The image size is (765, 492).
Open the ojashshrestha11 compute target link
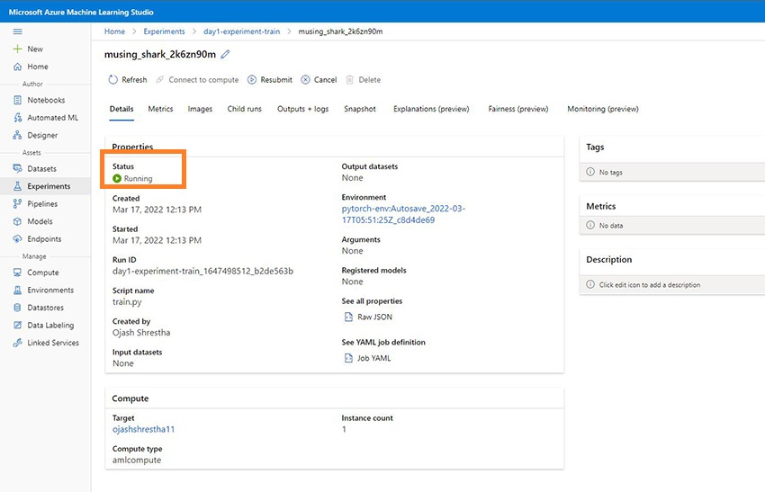[143, 429]
